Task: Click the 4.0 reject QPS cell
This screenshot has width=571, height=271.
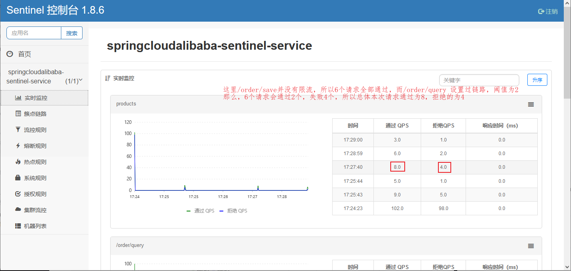Action: click(443, 167)
